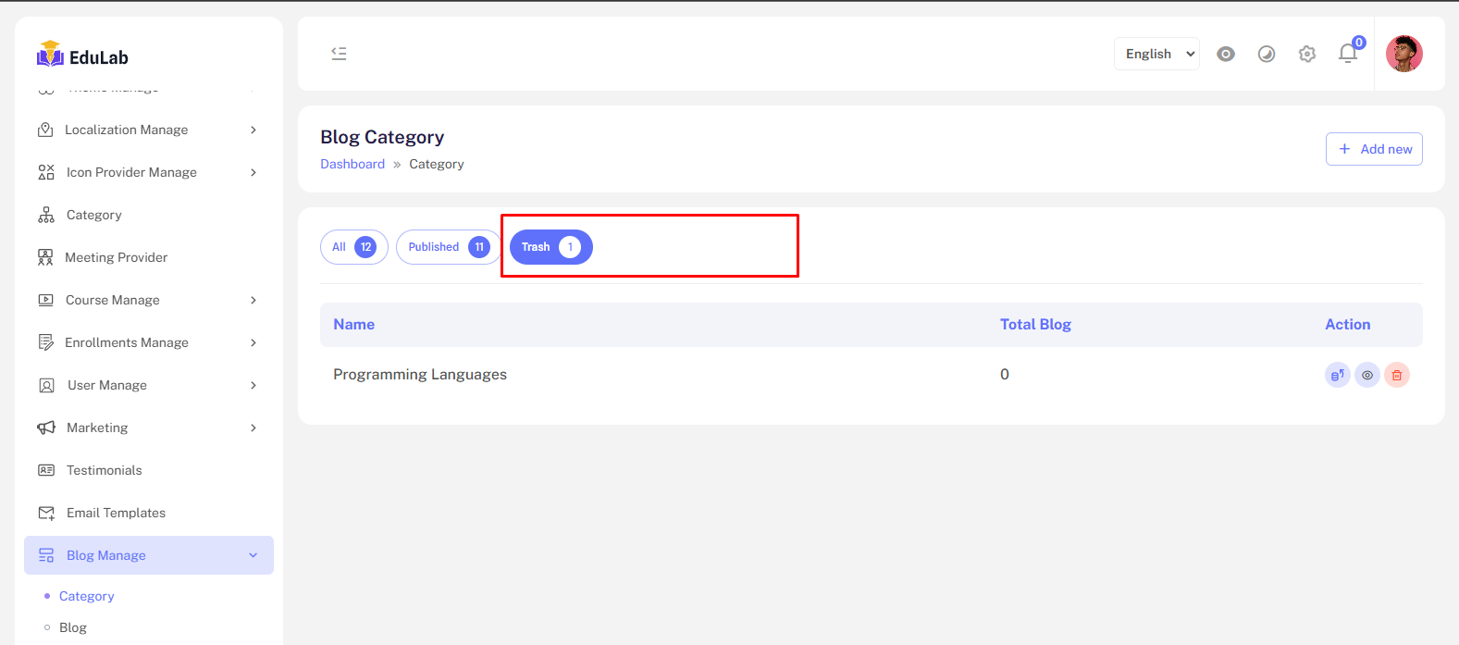Click the notification bell icon
The image size is (1459, 645).
click(x=1348, y=54)
